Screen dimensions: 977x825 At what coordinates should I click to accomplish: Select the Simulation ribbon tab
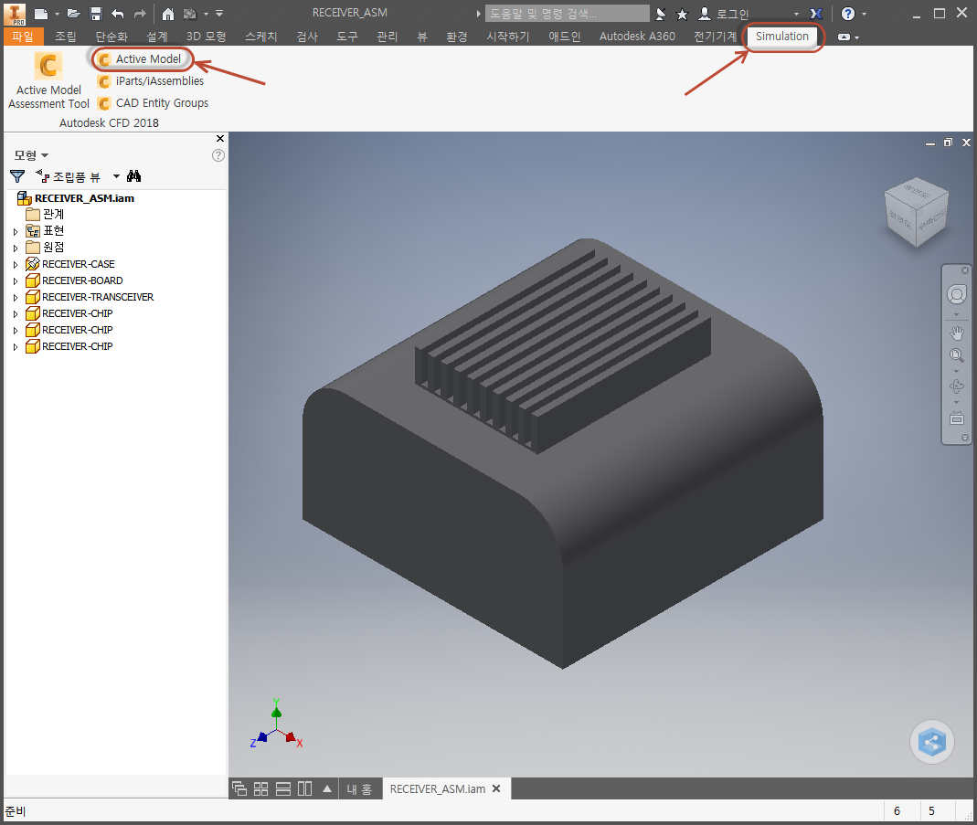pos(782,37)
